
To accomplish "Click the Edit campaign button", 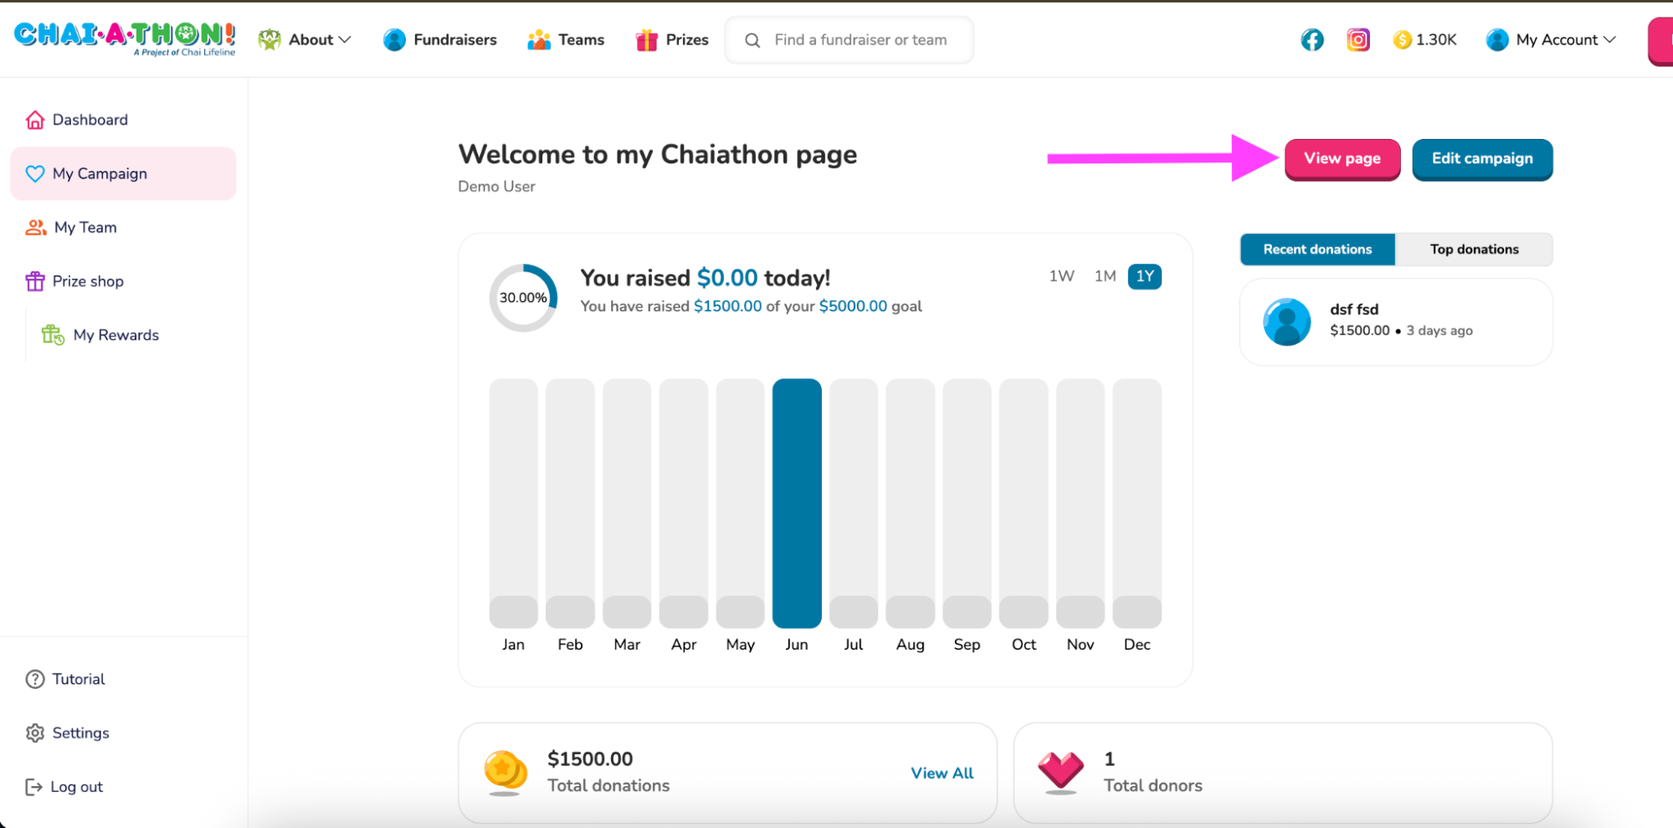I will point(1482,159).
